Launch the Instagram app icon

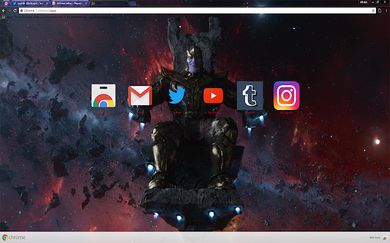[286, 96]
